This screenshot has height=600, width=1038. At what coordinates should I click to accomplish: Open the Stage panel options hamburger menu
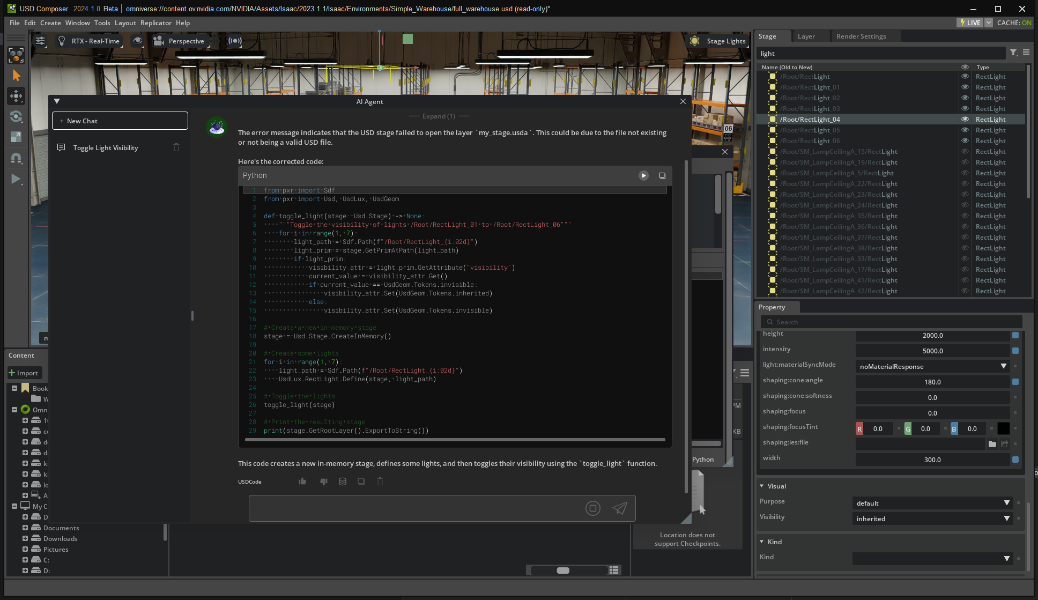point(1026,53)
